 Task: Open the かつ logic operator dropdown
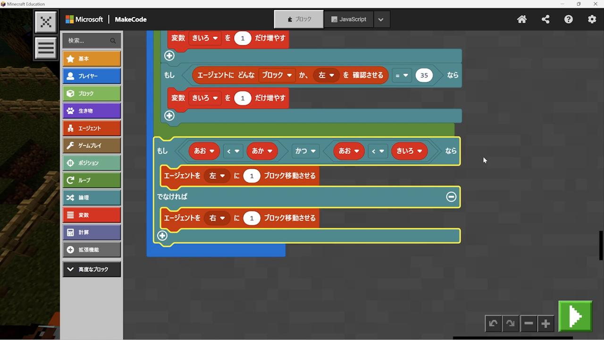click(x=305, y=151)
